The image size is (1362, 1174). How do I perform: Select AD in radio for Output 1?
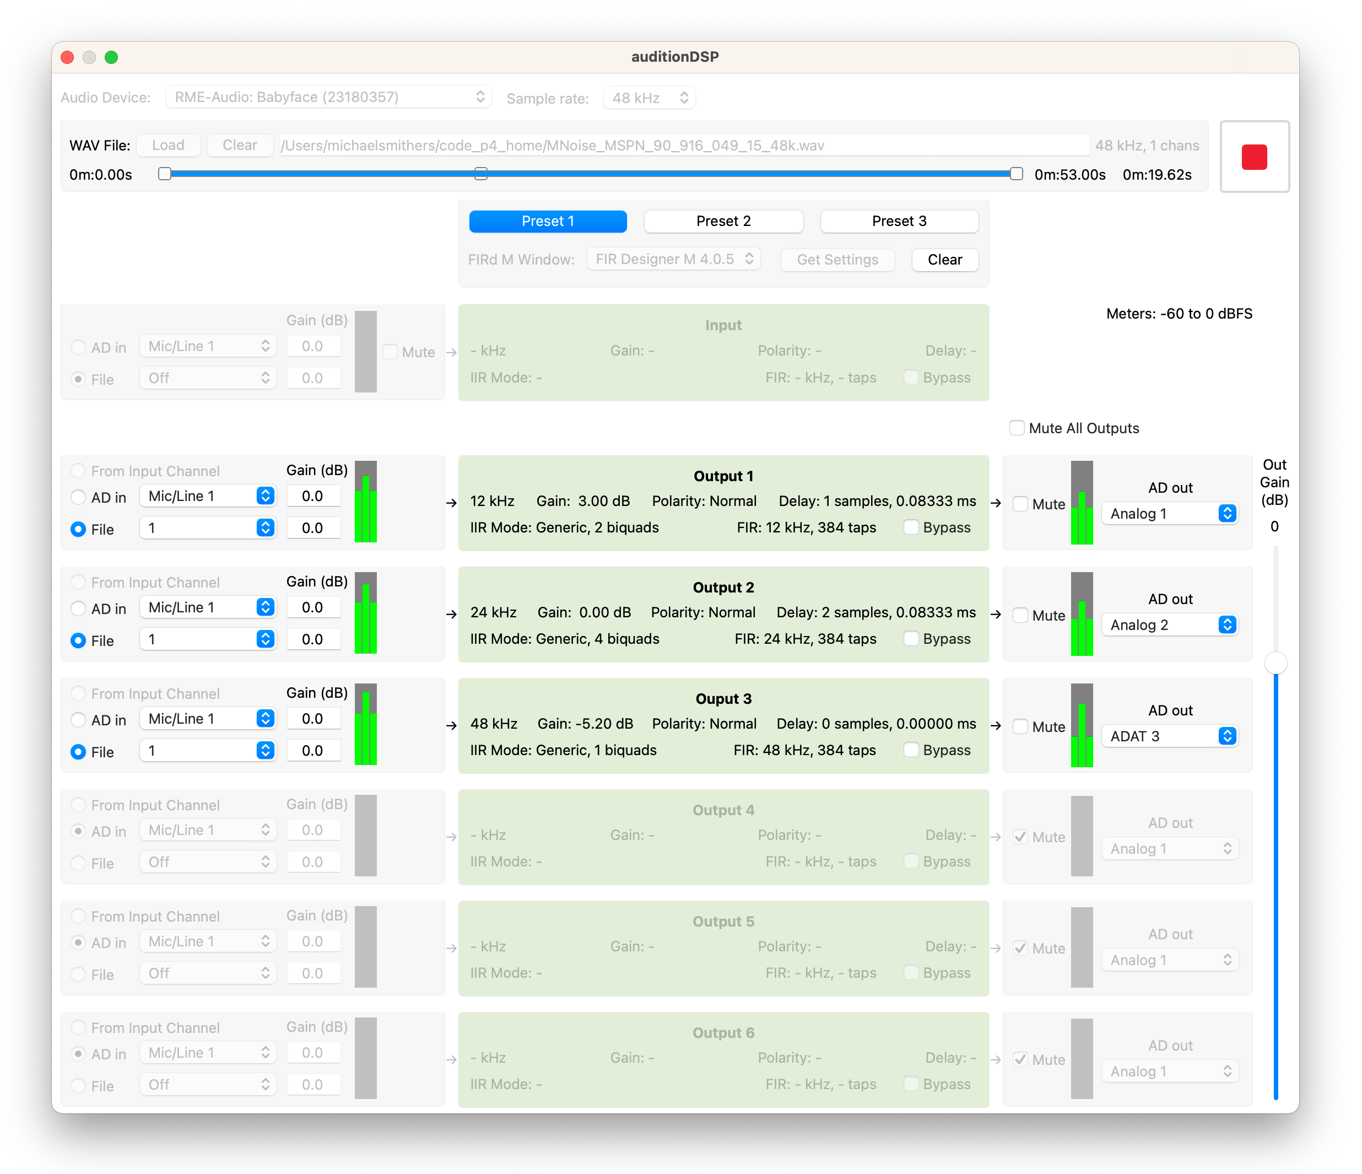tap(78, 497)
